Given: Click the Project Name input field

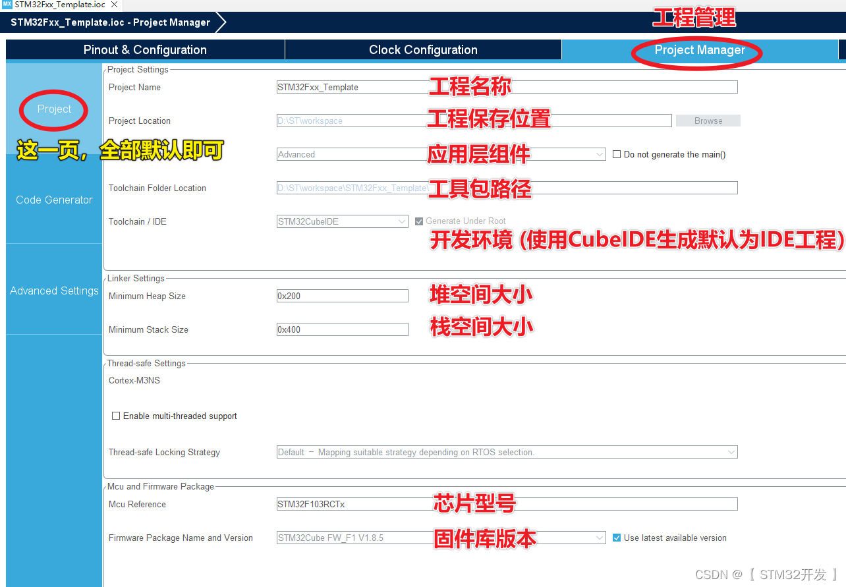Looking at the screenshot, I should pyautogui.click(x=507, y=87).
